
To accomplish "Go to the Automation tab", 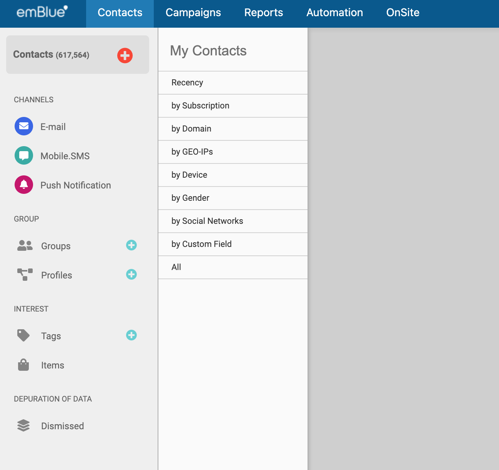I will click(x=334, y=13).
